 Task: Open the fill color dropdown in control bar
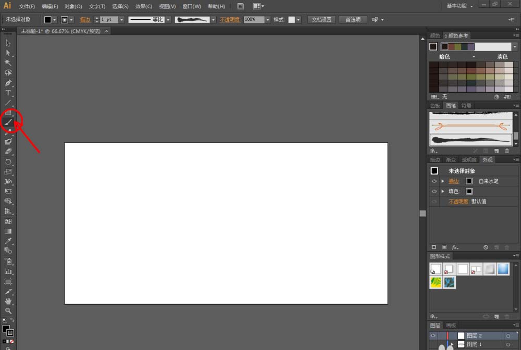point(55,20)
